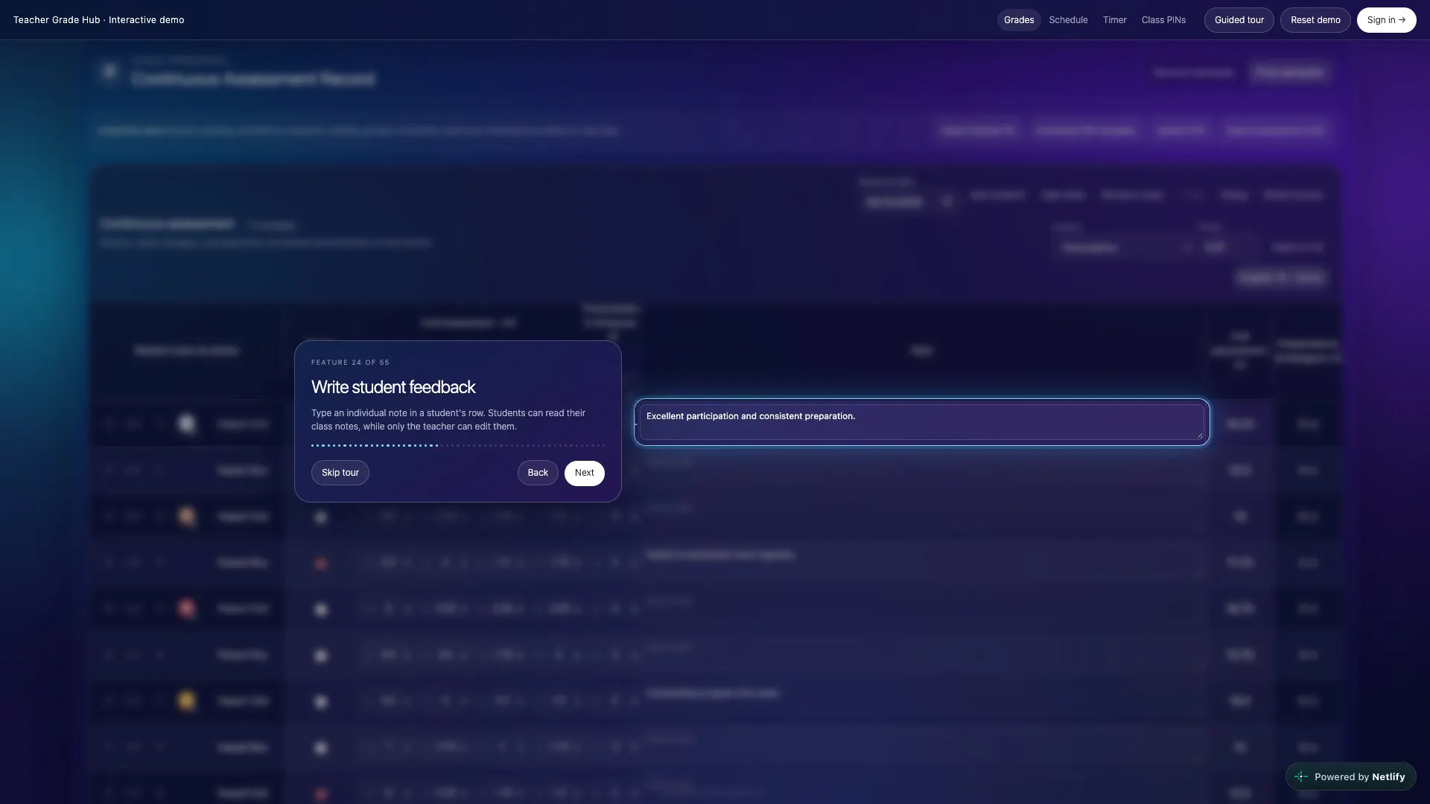Start the Guided tour
This screenshot has height=804, width=1430.
(x=1239, y=20)
